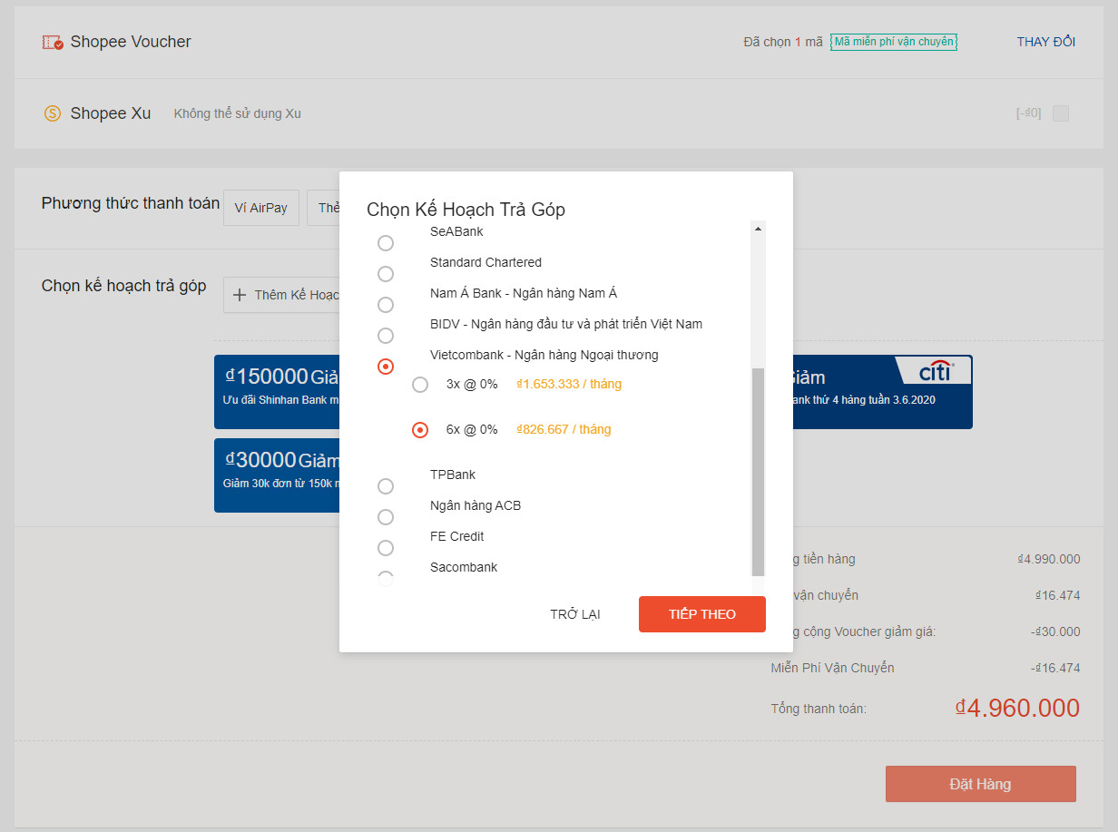Click the Shopee Xu coin icon
This screenshot has width=1118, height=832.
tap(53, 113)
